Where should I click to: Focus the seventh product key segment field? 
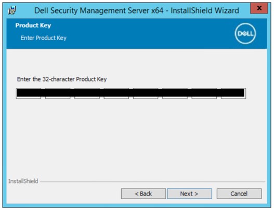(x=204, y=94)
